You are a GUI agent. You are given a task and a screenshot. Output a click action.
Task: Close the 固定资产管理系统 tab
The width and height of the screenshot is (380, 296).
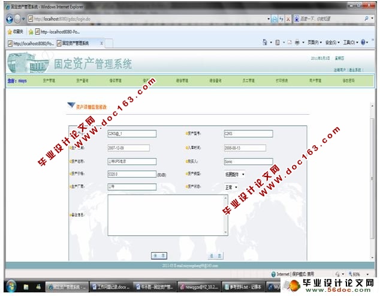pos(101,43)
